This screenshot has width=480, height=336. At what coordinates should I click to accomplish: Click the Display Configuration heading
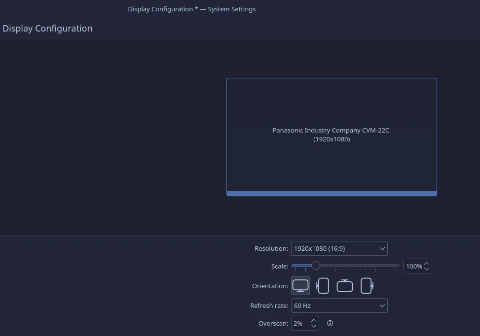click(x=47, y=28)
